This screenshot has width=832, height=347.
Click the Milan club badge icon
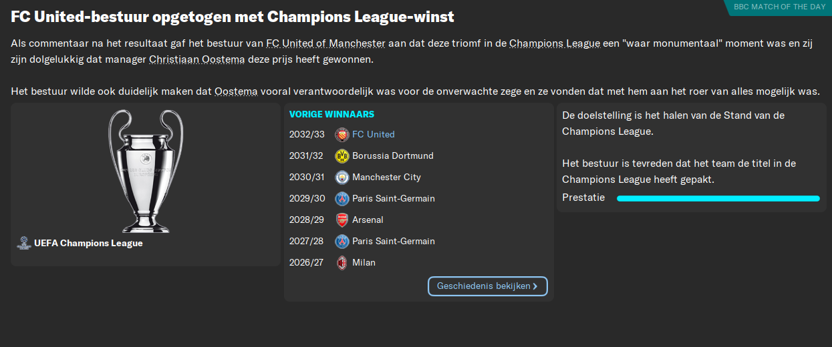(341, 263)
